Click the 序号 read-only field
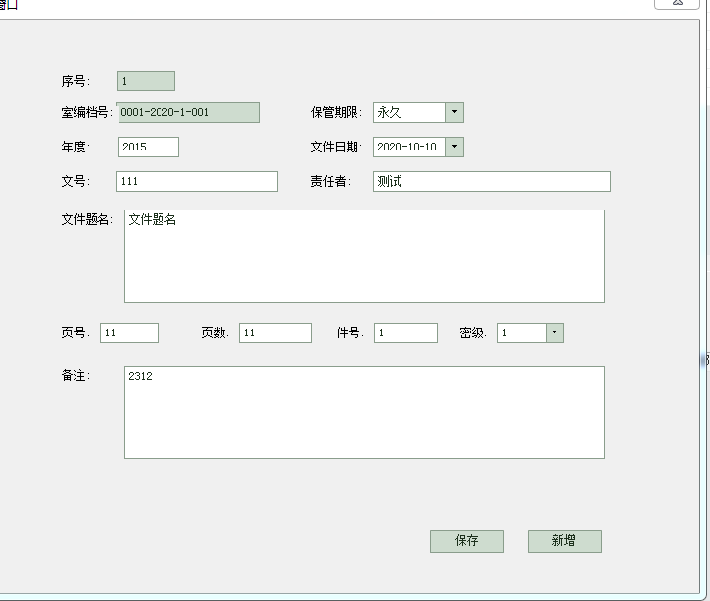The image size is (710, 601). click(146, 81)
